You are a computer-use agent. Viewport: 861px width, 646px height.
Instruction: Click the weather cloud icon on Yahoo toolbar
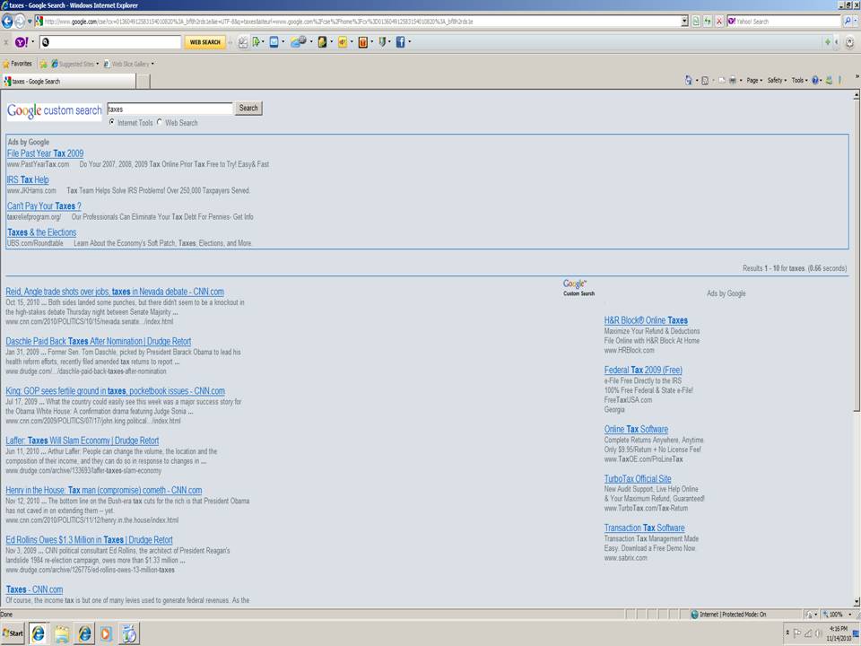point(298,42)
